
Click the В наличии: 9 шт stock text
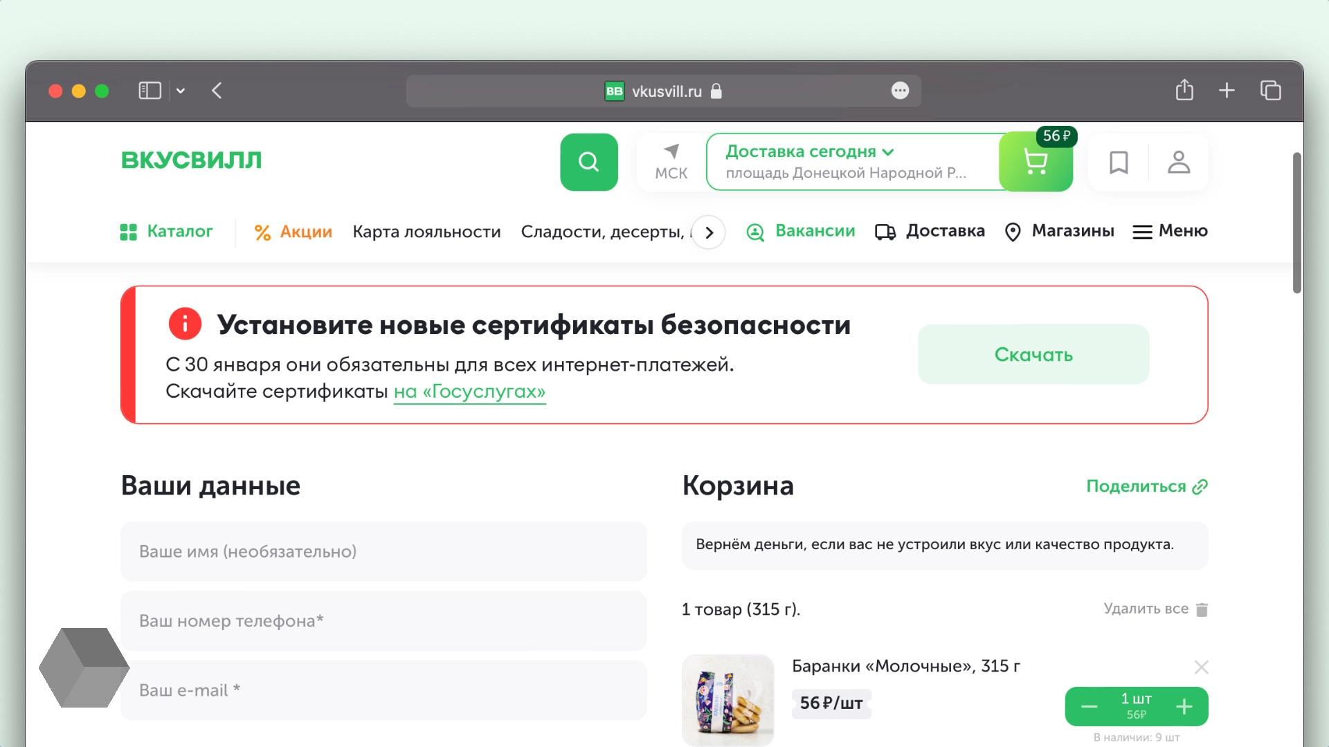click(1137, 737)
